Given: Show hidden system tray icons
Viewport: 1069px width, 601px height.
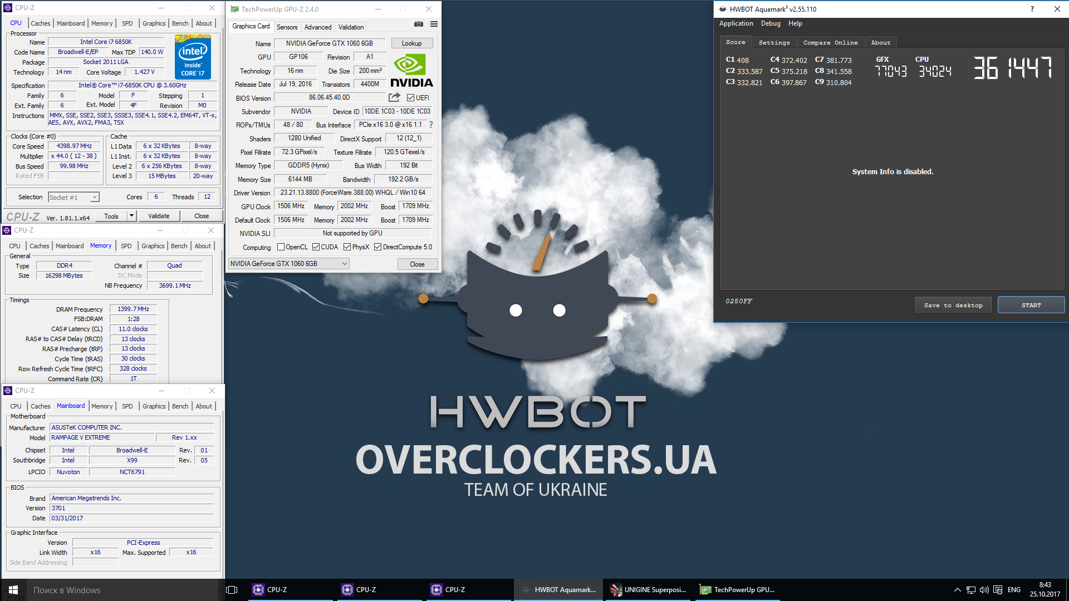Looking at the screenshot, I should pos(957,590).
